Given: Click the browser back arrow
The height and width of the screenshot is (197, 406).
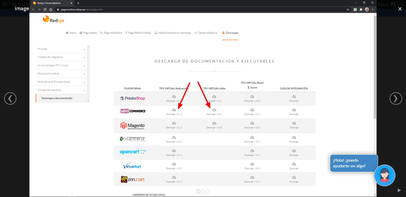Looking at the screenshot, I should pyautogui.click(x=33, y=9).
